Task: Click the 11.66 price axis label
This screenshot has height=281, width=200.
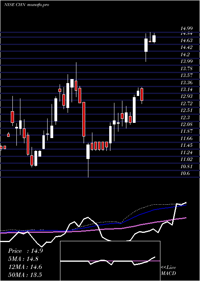Action: tap(186, 138)
